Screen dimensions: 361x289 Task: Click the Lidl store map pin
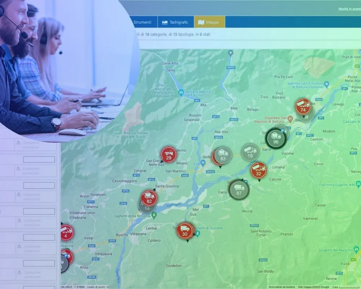pos(203,163)
